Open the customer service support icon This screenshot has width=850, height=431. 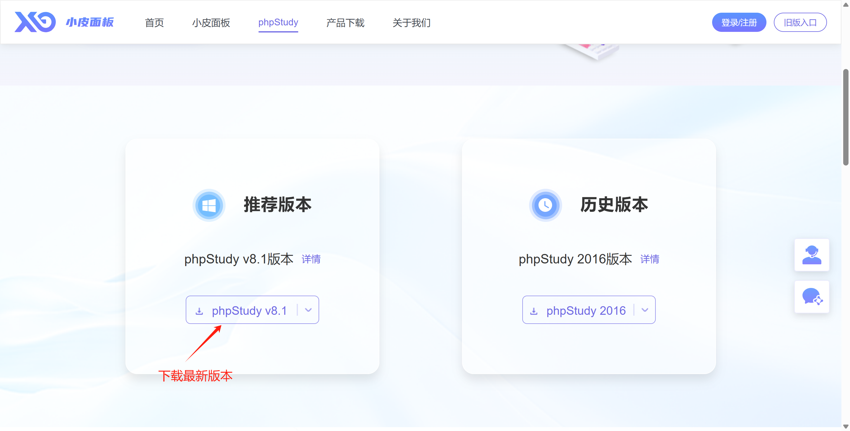click(x=812, y=255)
